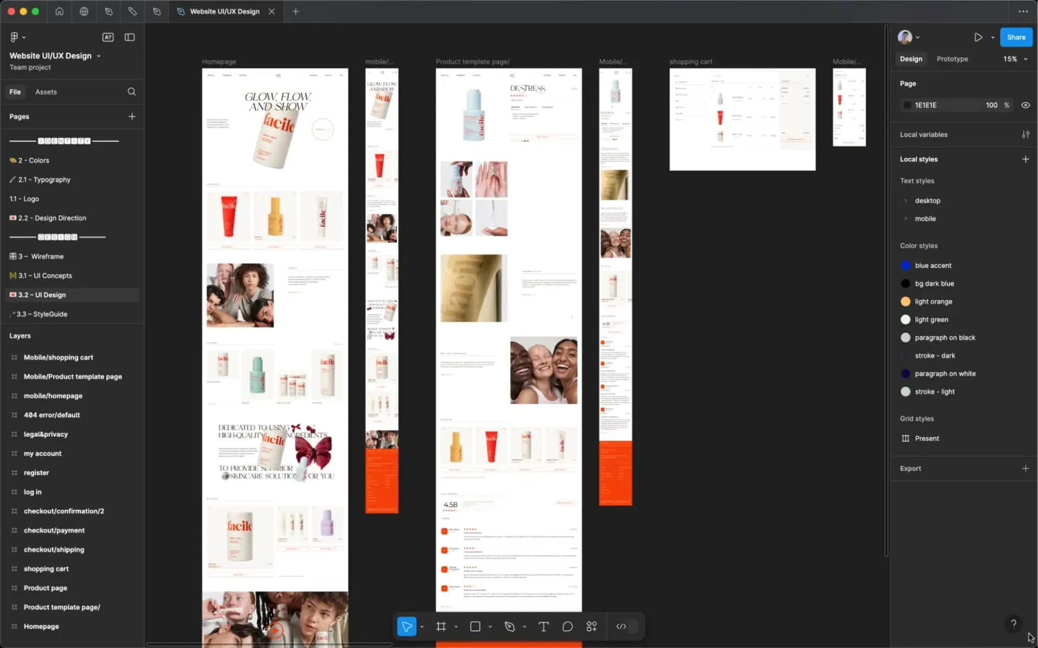Select the Comment tool
The height and width of the screenshot is (648, 1038).
point(567,626)
